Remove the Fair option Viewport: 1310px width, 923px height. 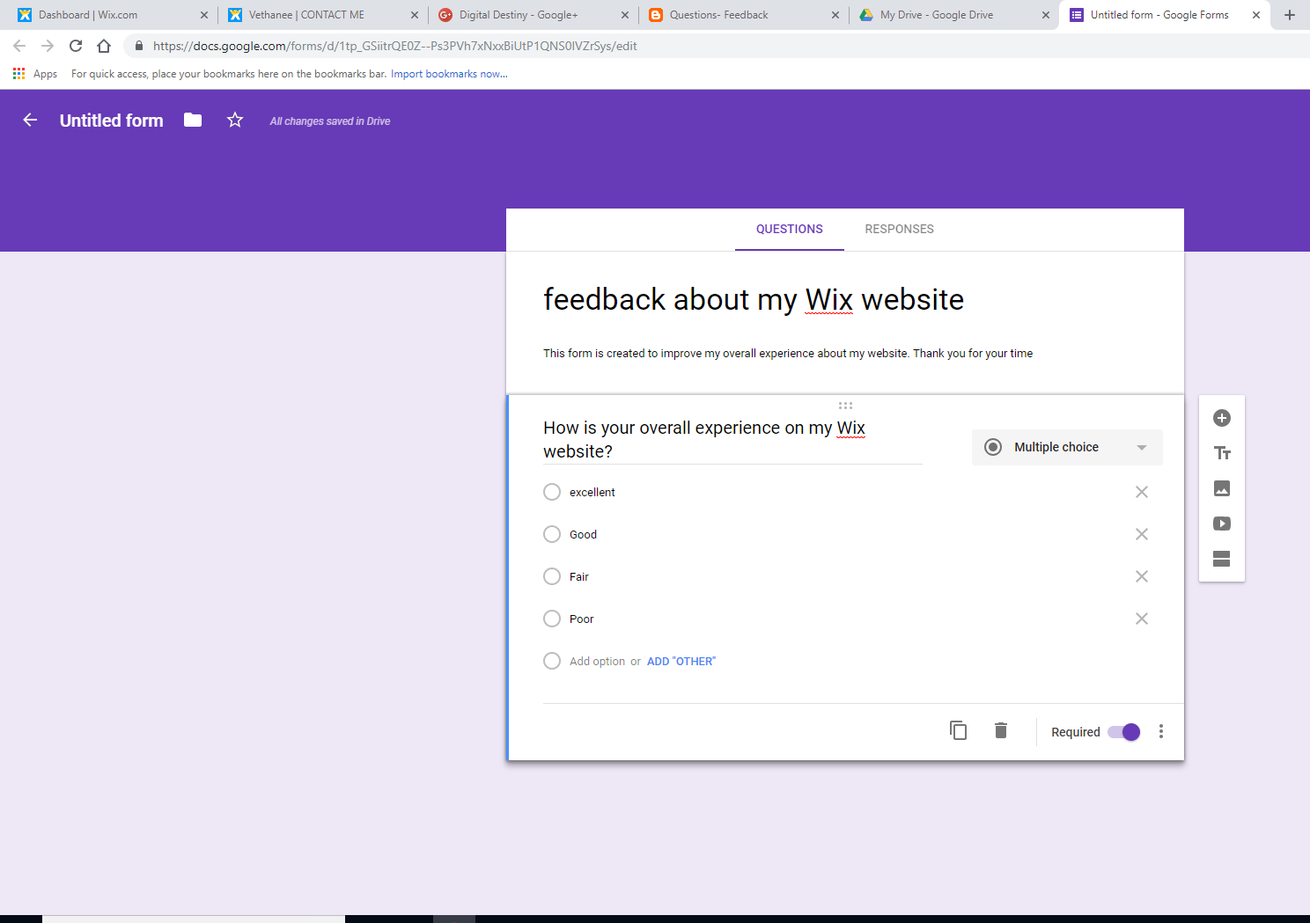point(1142,576)
